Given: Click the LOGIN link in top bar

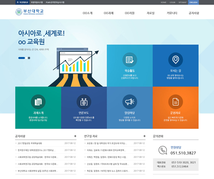Looking at the screenshot, I should tap(173, 2).
